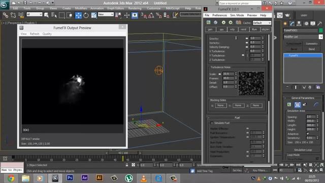Open FumeFX Preferences menu

coord(219,15)
